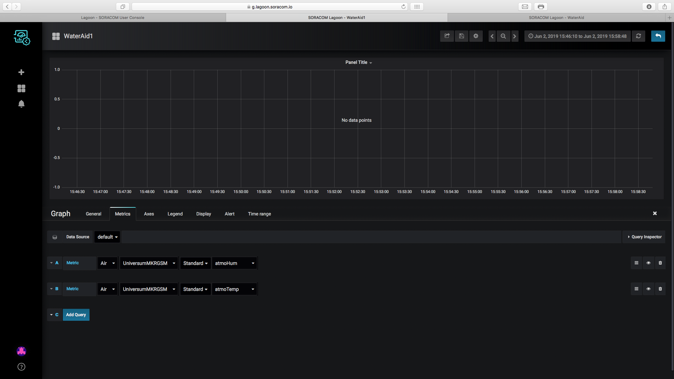Click the share dashboard icon
Screen dimensions: 674x379
click(x=447, y=36)
